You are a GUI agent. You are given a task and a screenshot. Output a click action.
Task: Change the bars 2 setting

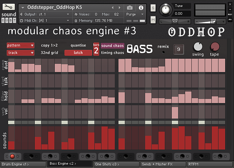tap(96, 49)
